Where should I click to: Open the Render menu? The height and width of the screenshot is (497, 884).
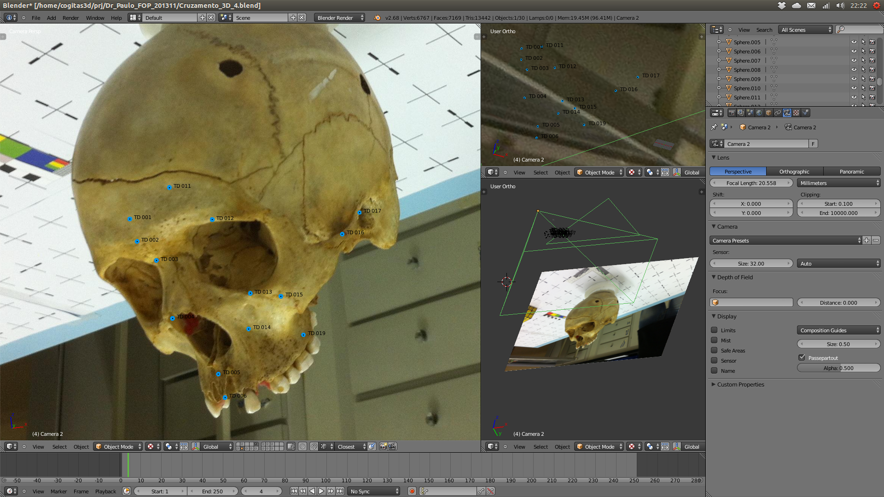click(x=70, y=18)
